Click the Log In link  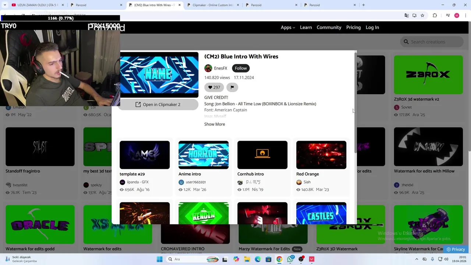click(372, 27)
